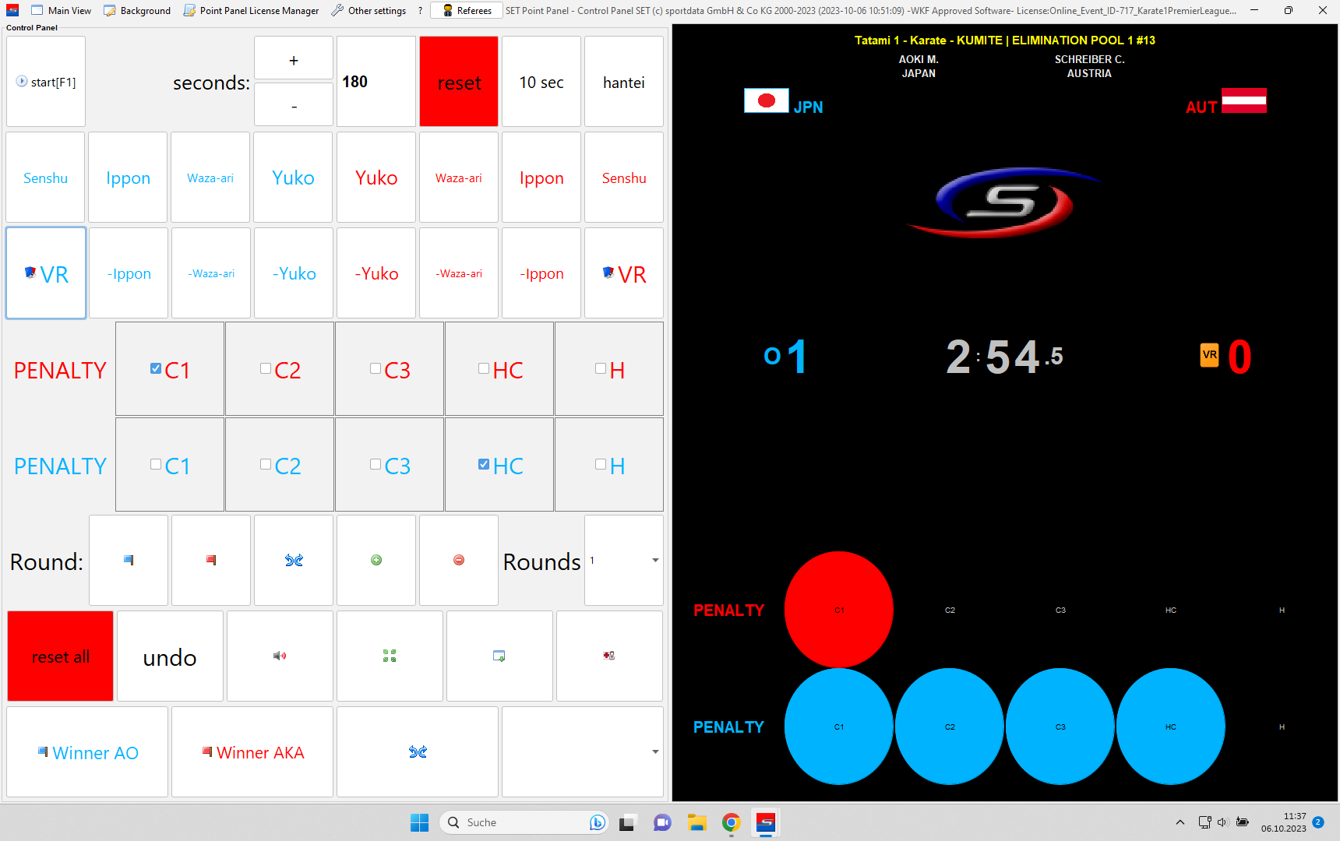
Task: Open the question mark help menu
Action: [x=420, y=10]
